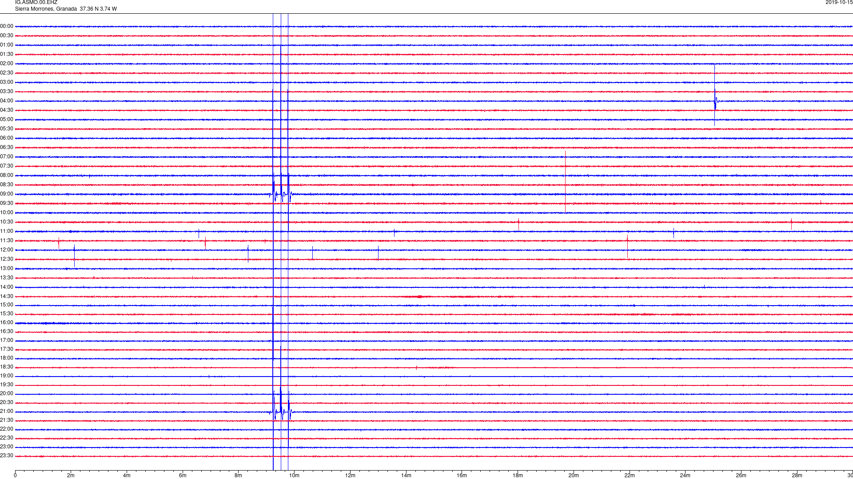Select the 09:30 trace time label
Image resolution: width=853 pixels, height=479 pixels.
7,204
